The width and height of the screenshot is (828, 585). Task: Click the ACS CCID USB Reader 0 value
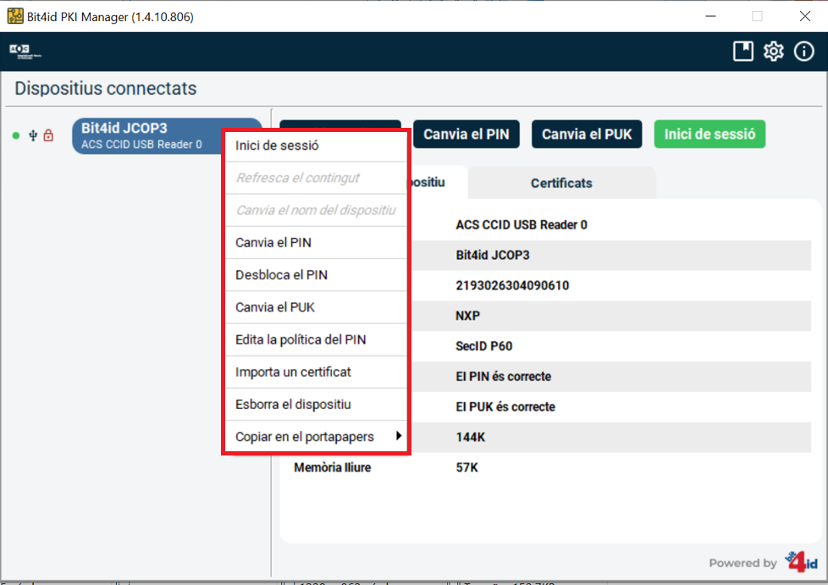522,225
